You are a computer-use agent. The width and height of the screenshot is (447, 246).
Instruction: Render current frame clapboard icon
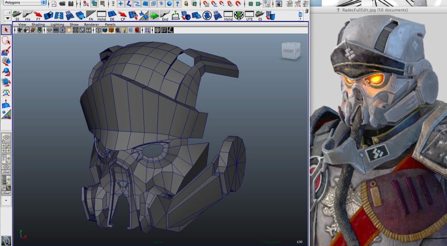pos(279,3)
